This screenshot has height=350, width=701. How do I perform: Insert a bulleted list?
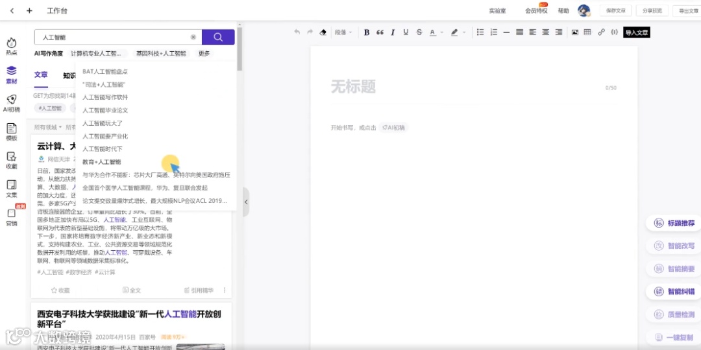point(480,32)
